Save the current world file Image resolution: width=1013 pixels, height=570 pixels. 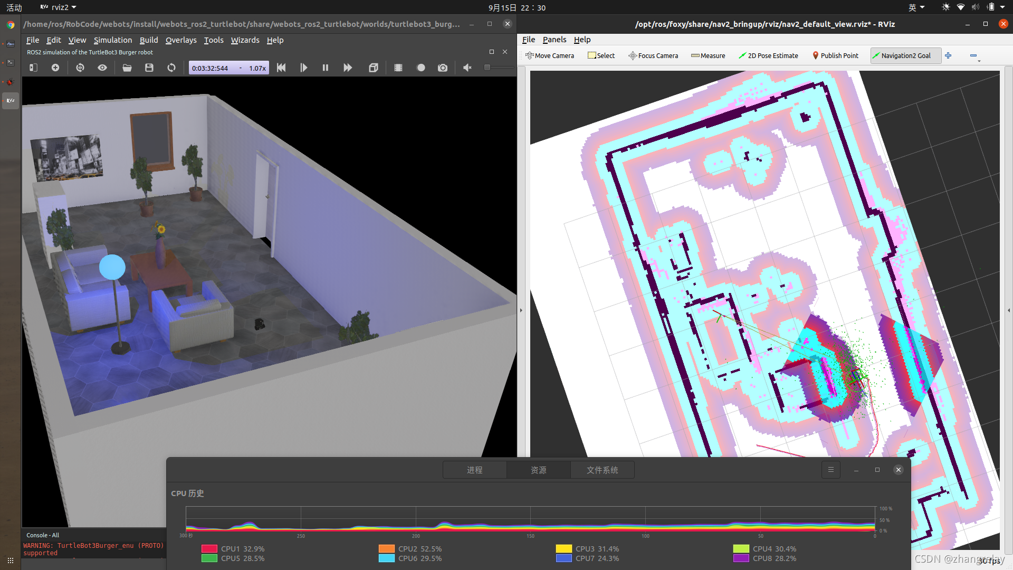[x=149, y=68]
